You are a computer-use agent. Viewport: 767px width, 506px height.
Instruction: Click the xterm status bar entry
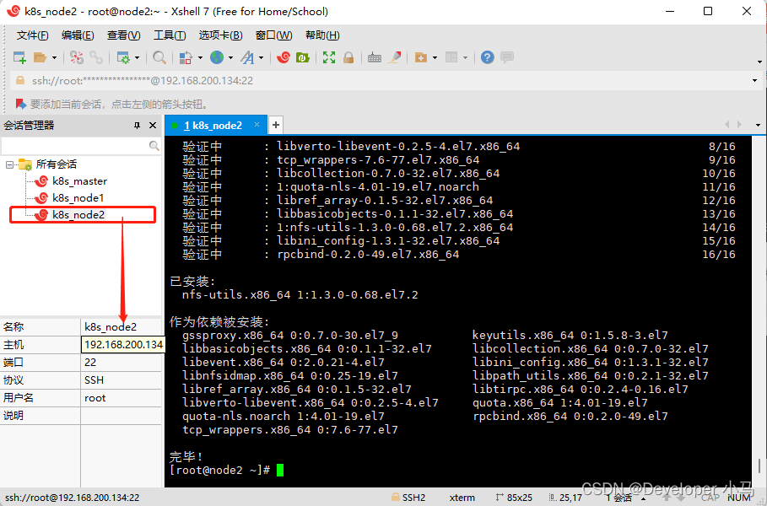pos(462,498)
